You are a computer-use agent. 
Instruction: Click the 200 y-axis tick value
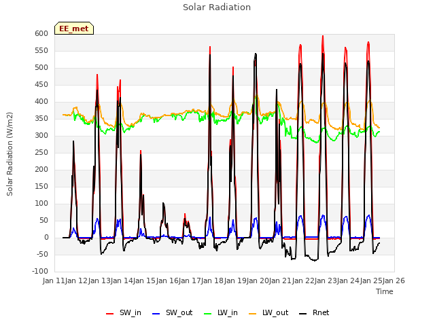(41, 169)
